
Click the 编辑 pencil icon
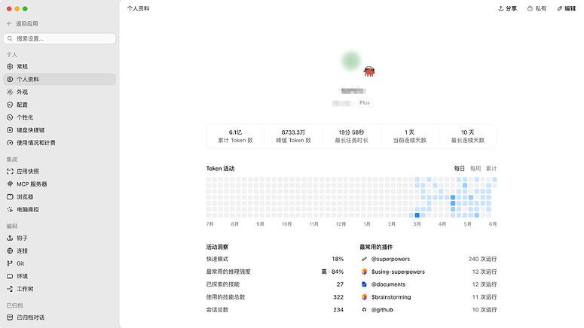coord(559,8)
